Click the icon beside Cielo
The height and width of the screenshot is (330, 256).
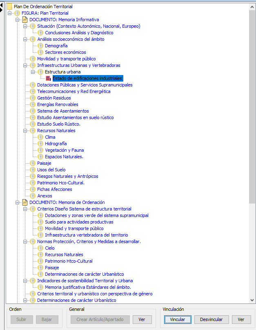pyautogui.click(x=40, y=248)
